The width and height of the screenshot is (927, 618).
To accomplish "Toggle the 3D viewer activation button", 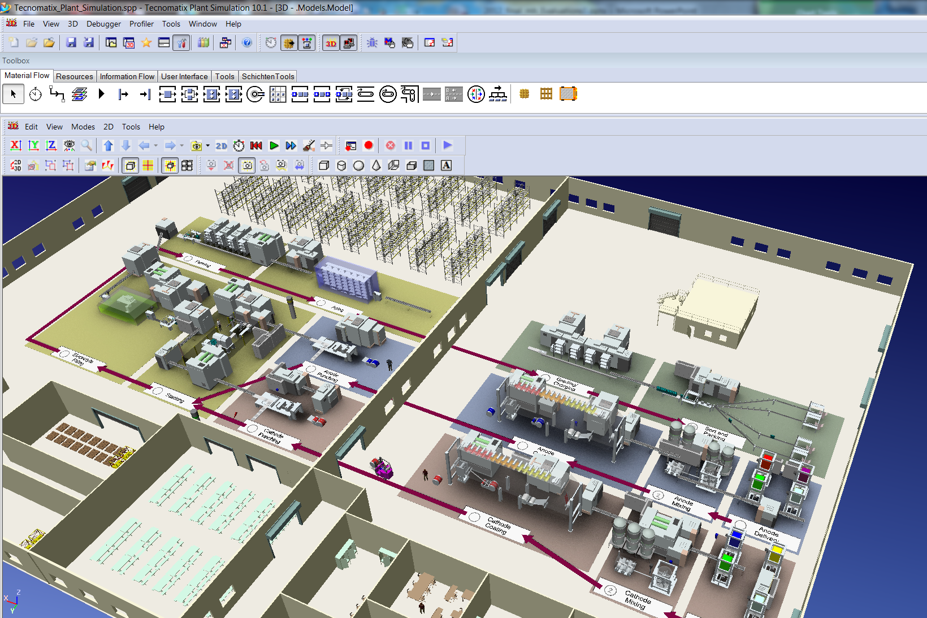I will pos(331,43).
